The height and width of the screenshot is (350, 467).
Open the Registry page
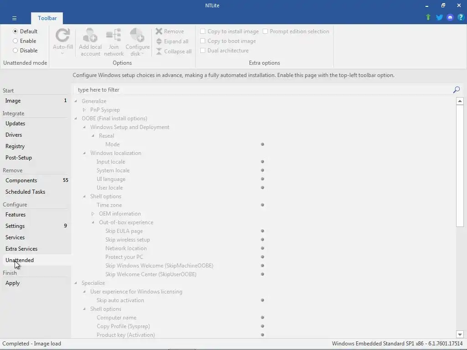click(36, 146)
